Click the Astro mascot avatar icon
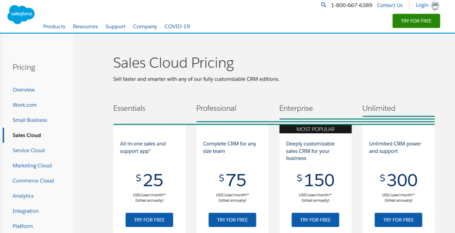Image resolution: width=455 pixels, height=233 pixels. pos(435,6)
